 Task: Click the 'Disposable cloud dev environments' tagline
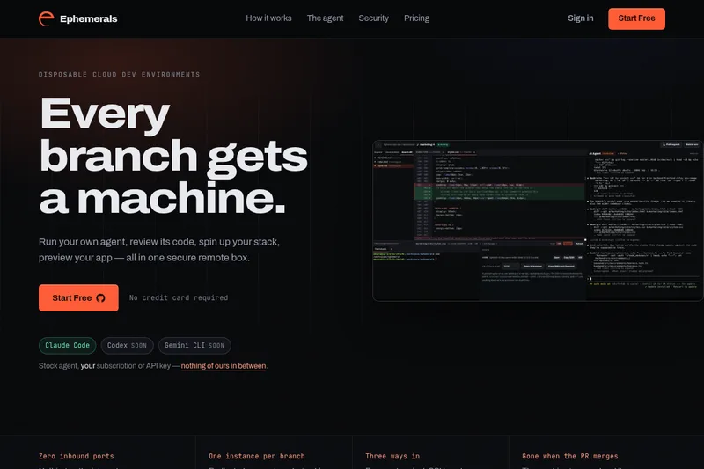120,75
